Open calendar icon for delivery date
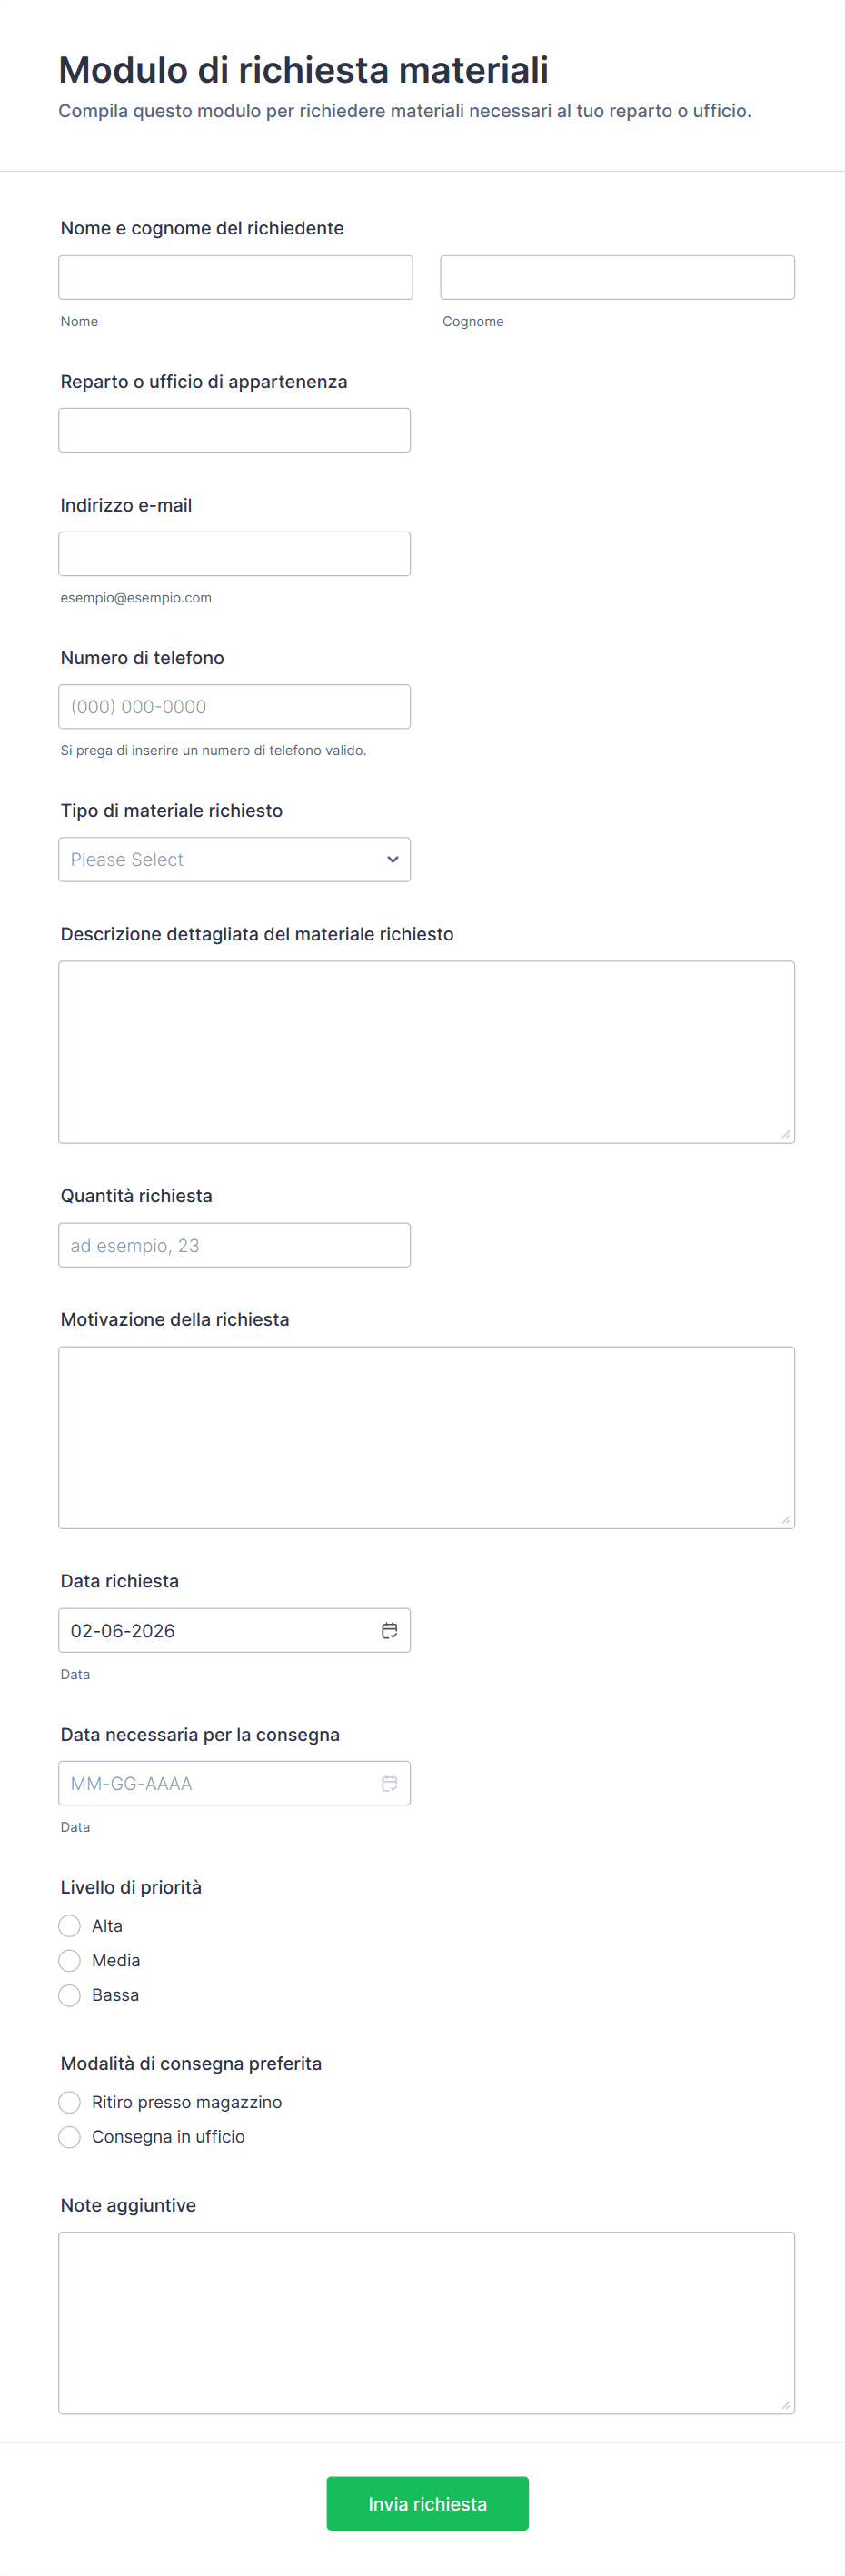This screenshot has height=2576, width=845. pos(389,1783)
